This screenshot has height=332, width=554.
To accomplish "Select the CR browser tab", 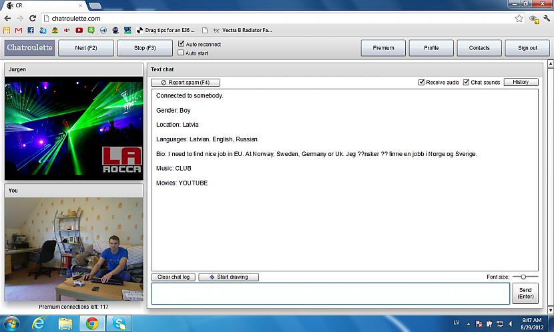I will click(x=44, y=5).
